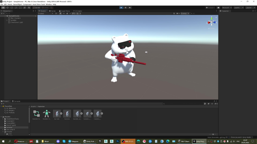Open the Assets menu
The image size is (257, 144).
click(10, 4)
